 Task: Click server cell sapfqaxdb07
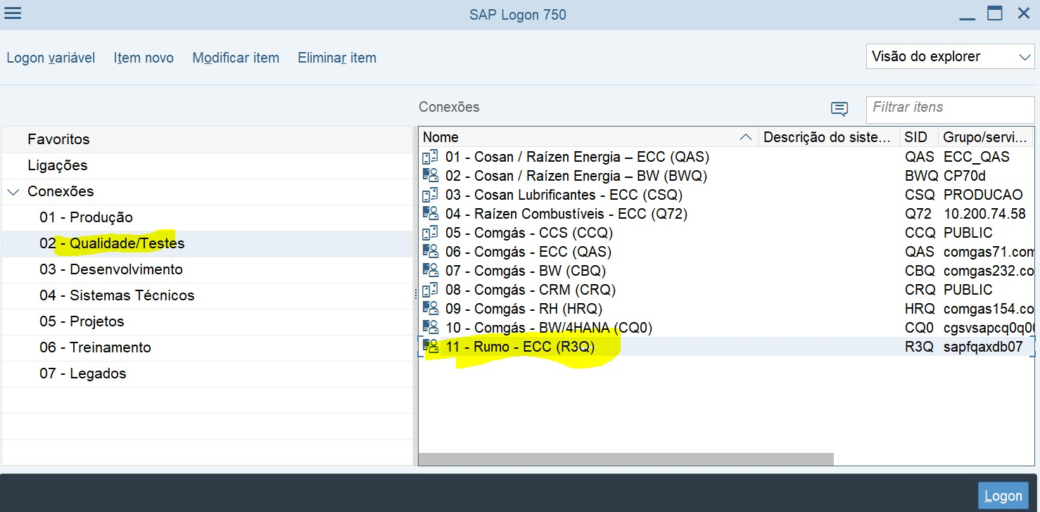click(983, 347)
